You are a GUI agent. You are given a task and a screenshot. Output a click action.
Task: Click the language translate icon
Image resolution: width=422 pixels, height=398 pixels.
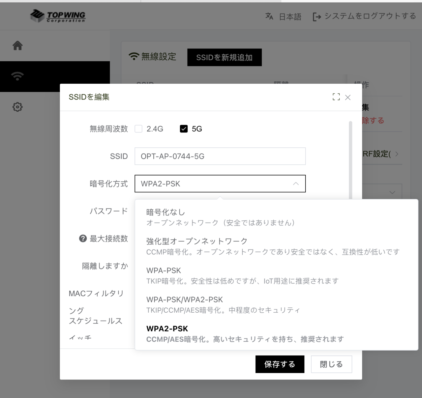pos(269,16)
